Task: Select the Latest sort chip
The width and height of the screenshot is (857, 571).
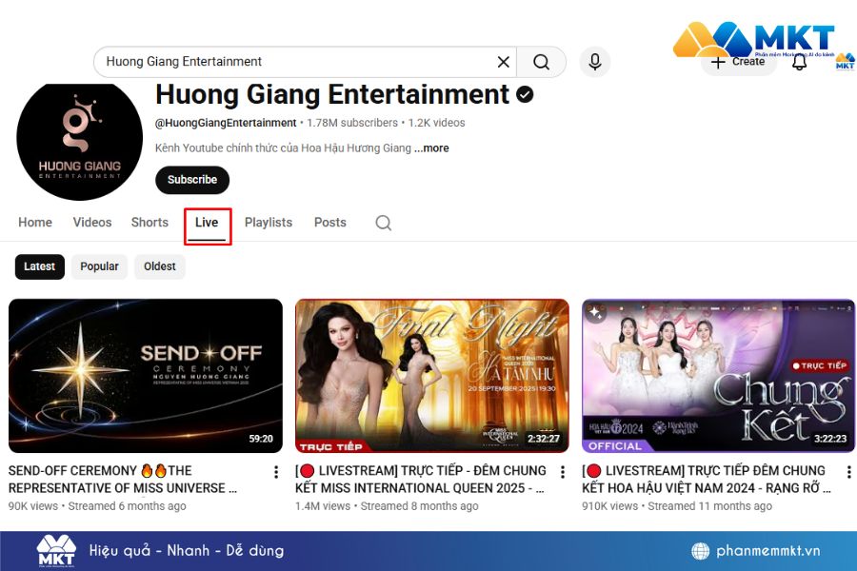Action: [39, 266]
